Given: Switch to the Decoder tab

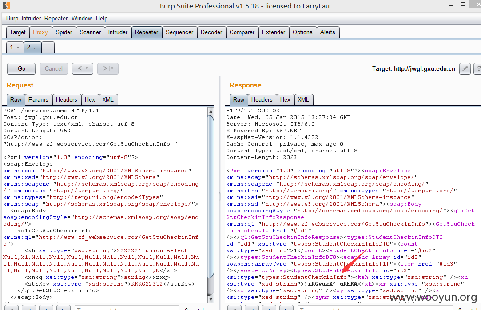Looking at the screenshot, I should (211, 32).
